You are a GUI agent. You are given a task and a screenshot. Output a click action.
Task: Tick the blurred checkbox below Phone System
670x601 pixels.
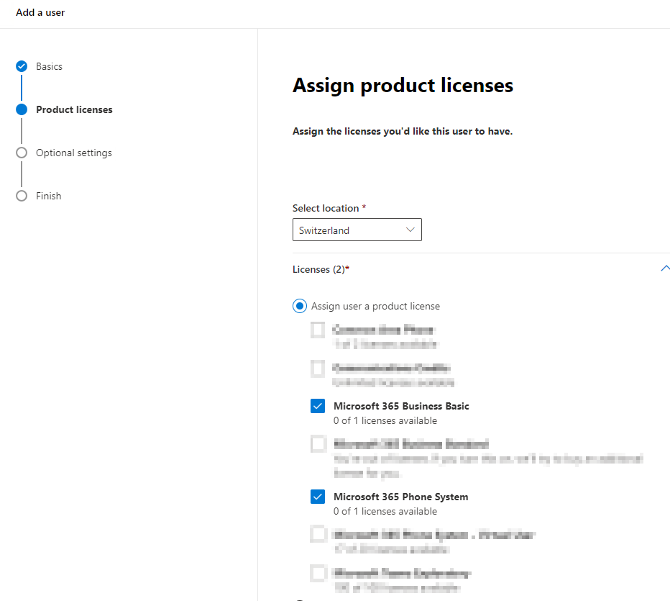[x=318, y=534]
